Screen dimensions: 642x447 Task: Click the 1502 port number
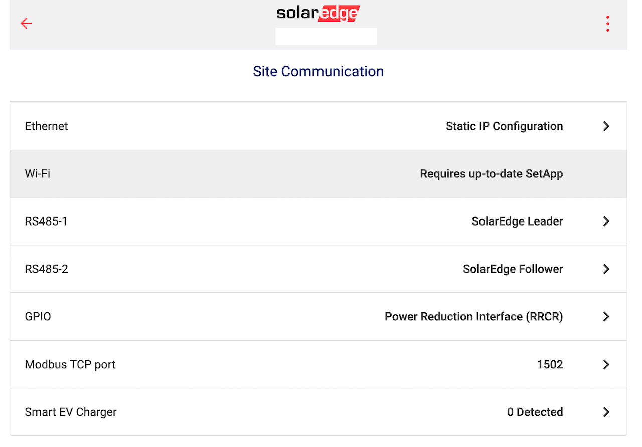point(550,365)
